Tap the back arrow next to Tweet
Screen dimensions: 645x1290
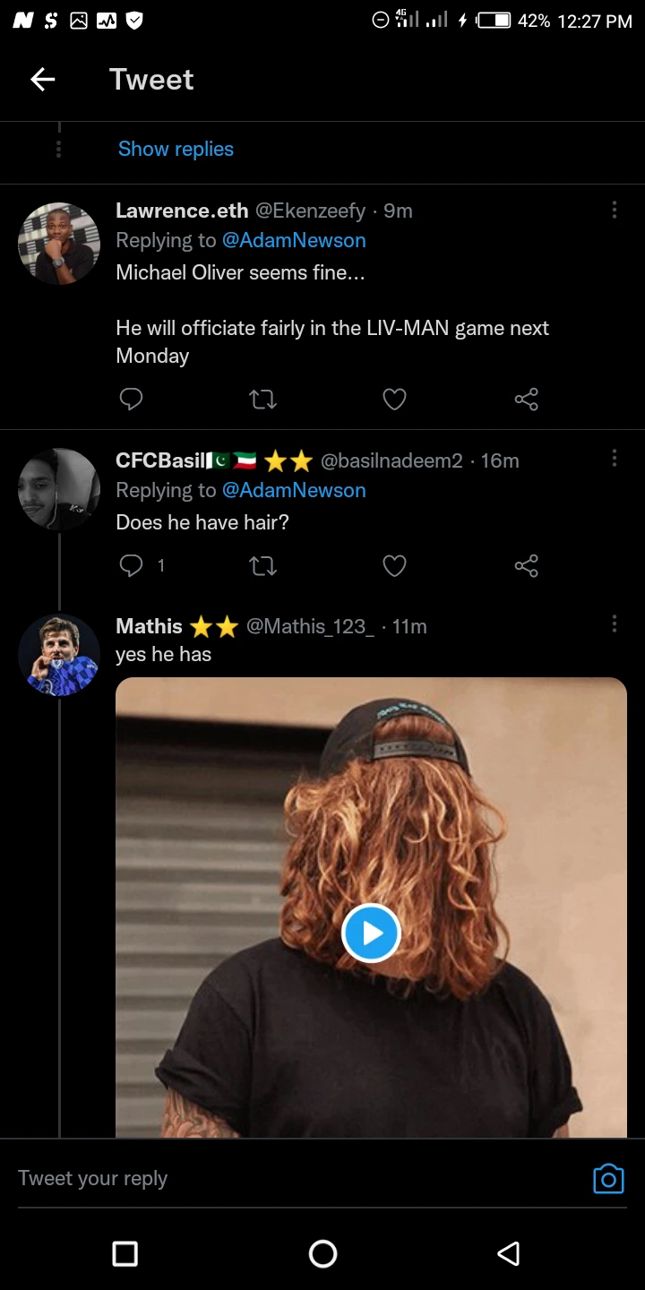tap(42, 80)
